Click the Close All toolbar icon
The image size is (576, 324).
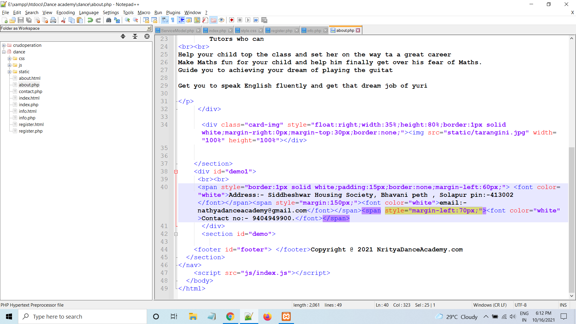click(x=45, y=20)
